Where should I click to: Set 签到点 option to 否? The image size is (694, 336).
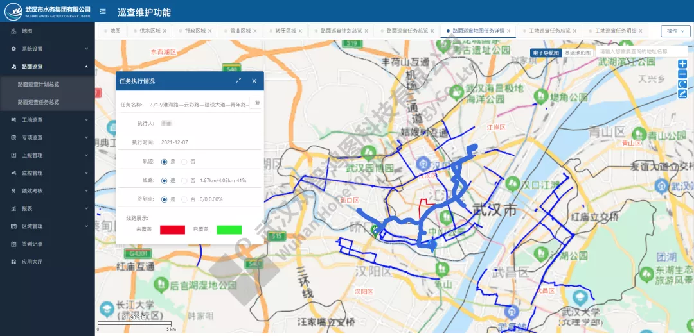coord(184,199)
